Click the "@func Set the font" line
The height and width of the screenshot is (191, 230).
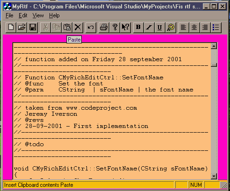[x=58, y=84]
